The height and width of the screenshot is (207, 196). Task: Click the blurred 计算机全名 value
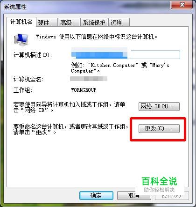[89, 79]
